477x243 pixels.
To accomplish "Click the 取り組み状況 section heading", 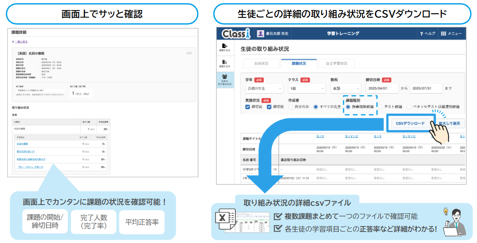I will point(21,108).
